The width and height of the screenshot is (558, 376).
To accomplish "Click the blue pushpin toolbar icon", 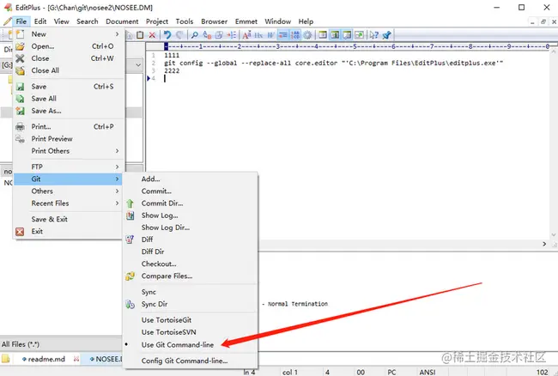I will (x=386, y=35).
